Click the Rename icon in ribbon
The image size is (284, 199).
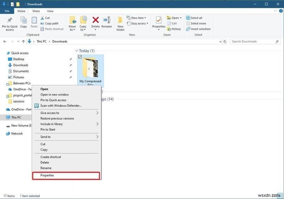[107, 20]
